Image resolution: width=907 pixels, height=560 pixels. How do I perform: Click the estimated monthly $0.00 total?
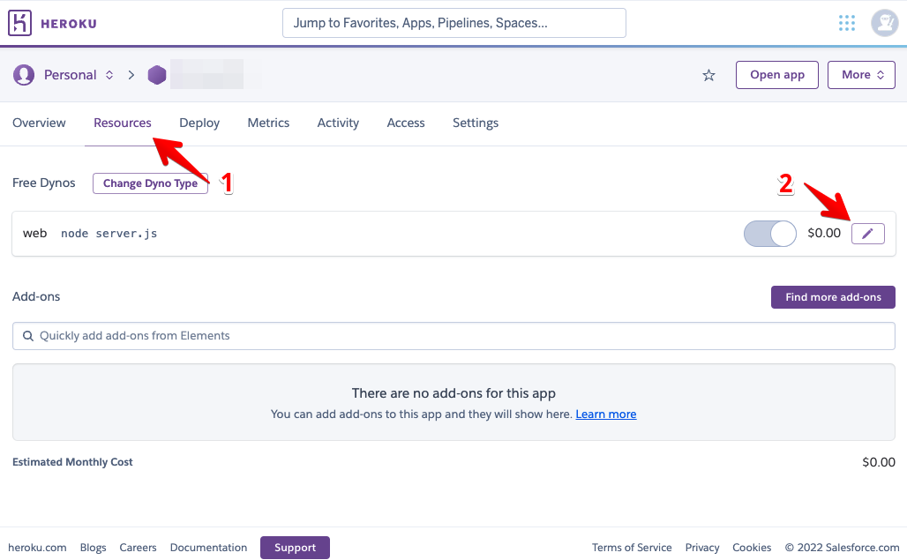coord(878,462)
